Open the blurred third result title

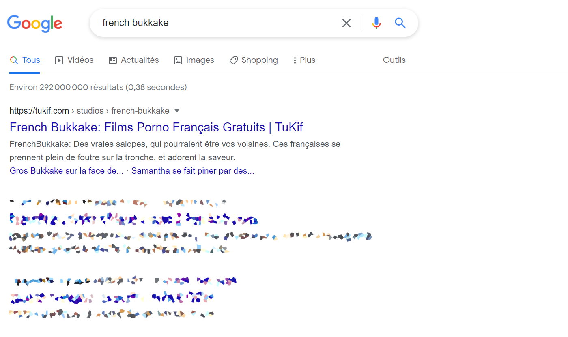(x=112, y=298)
